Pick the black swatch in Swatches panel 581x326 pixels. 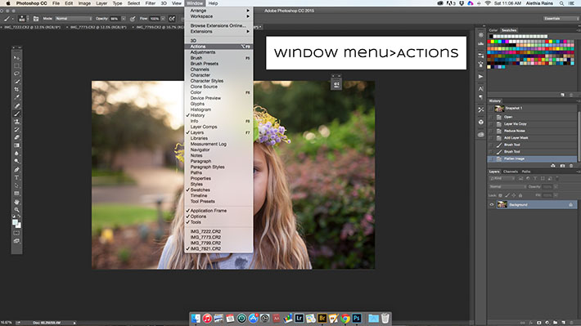pos(491,36)
